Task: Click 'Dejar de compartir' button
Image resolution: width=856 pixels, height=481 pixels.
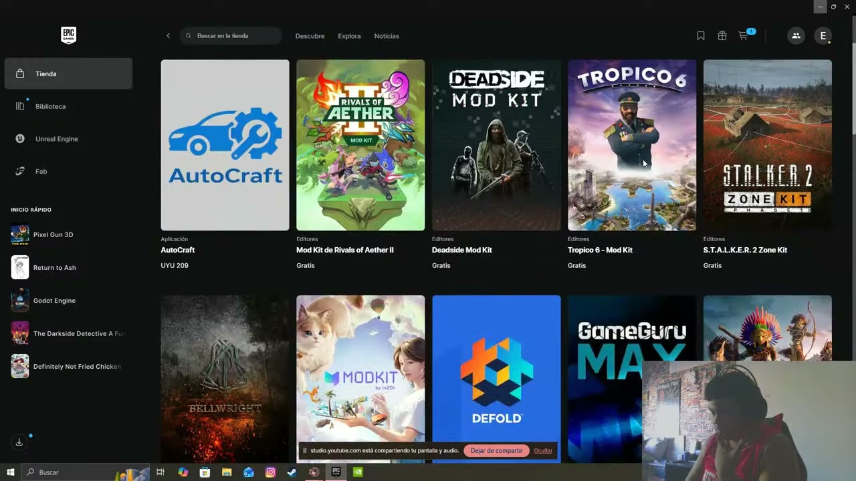Action: pos(496,451)
